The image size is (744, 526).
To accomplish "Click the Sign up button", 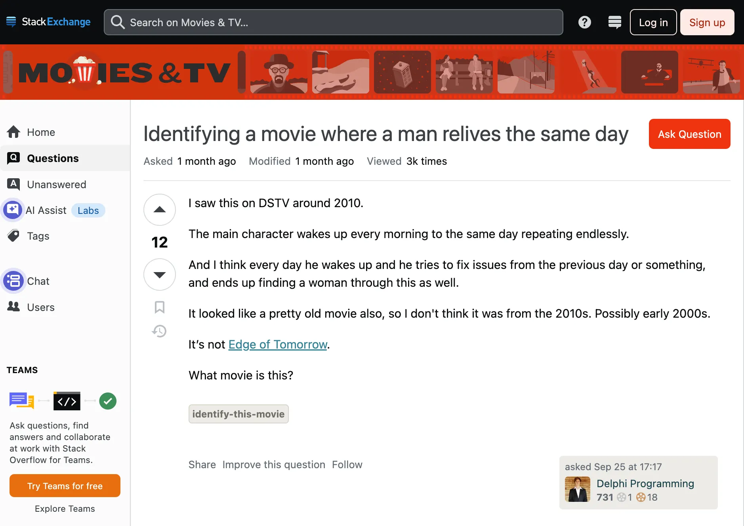I will click(x=707, y=22).
